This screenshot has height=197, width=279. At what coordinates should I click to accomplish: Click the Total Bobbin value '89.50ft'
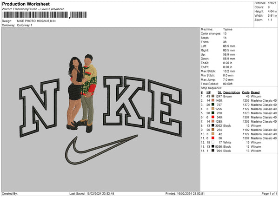click(228, 84)
